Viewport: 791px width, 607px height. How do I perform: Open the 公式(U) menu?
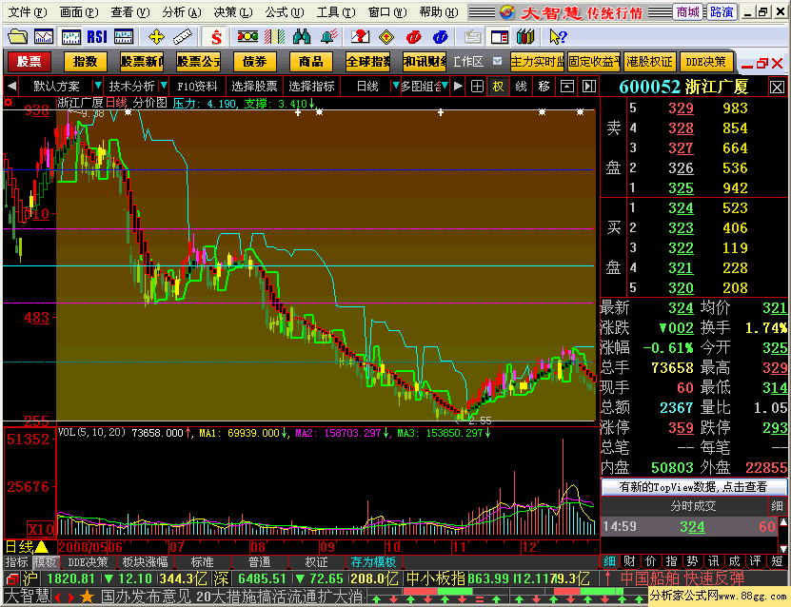[x=285, y=12]
